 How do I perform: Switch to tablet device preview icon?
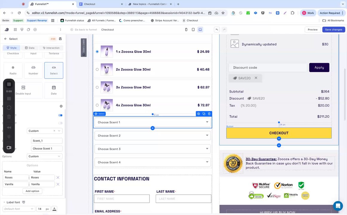coord(193,30)
